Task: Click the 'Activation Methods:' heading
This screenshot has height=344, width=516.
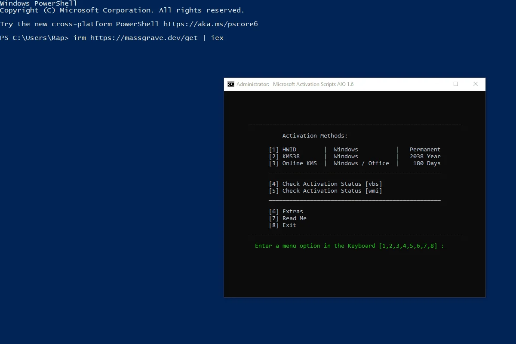Action: click(x=315, y=136)
